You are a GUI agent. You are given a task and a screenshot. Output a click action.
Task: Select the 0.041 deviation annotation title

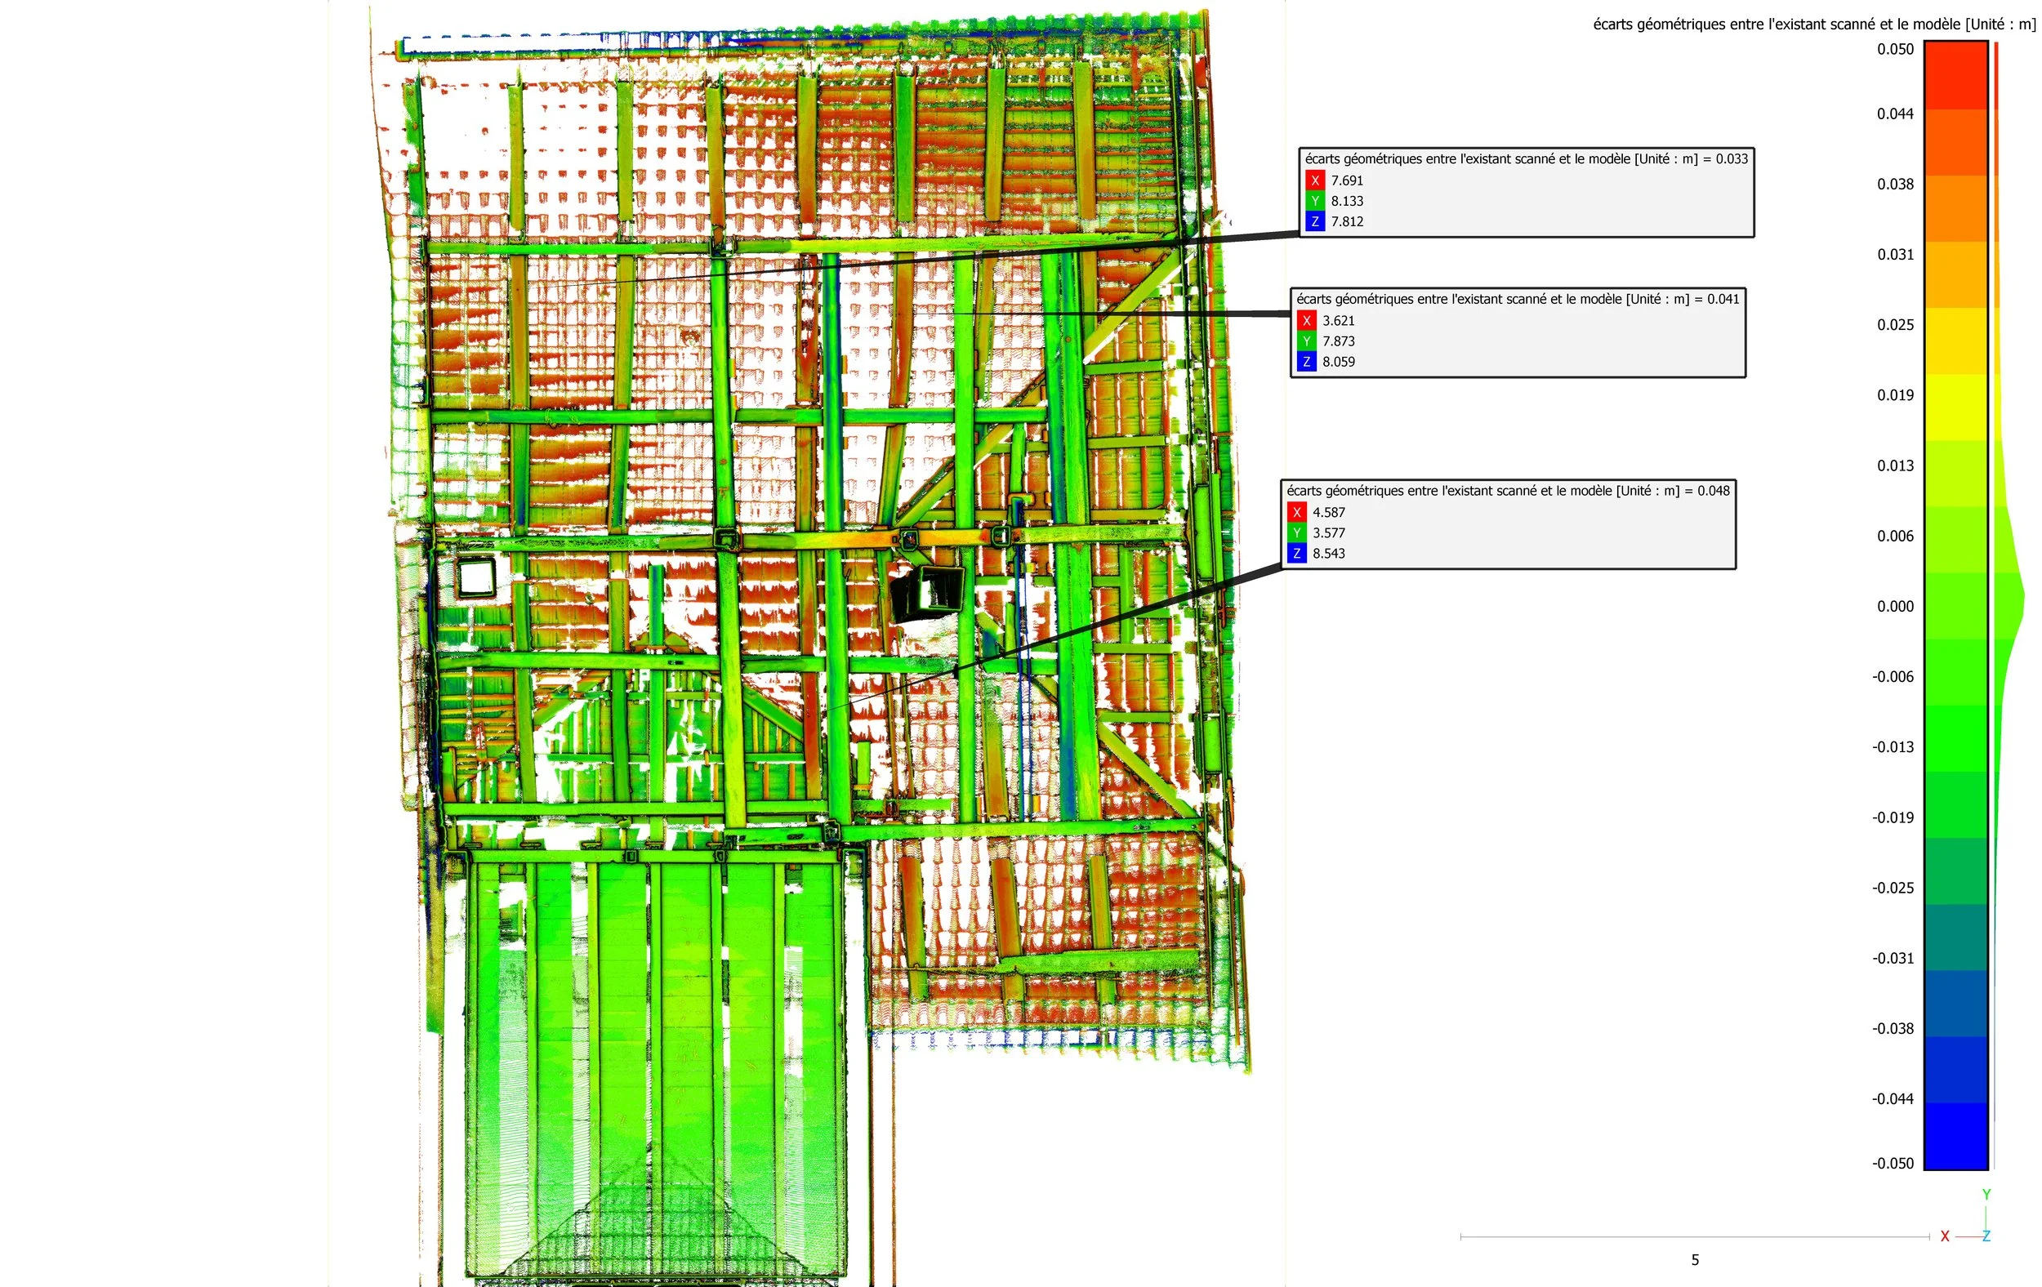(x=1517, y=299)
